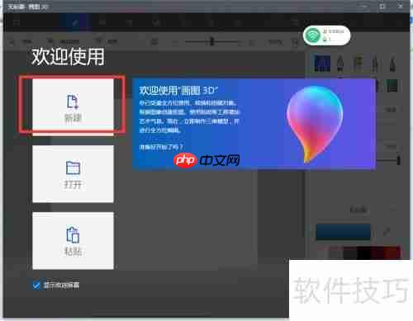
Task: Click the New (新建) tile
Action: (x=73, y=106)
